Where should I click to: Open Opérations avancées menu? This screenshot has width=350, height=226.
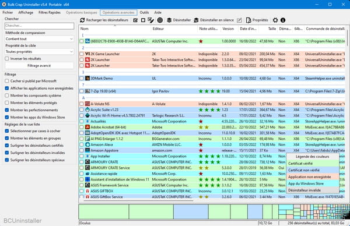tap(118, 12)
